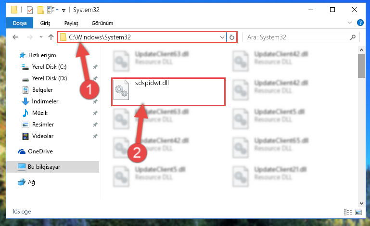Open the Help question mark icon
Screen dimensions: 370x226
pos(360,23)
